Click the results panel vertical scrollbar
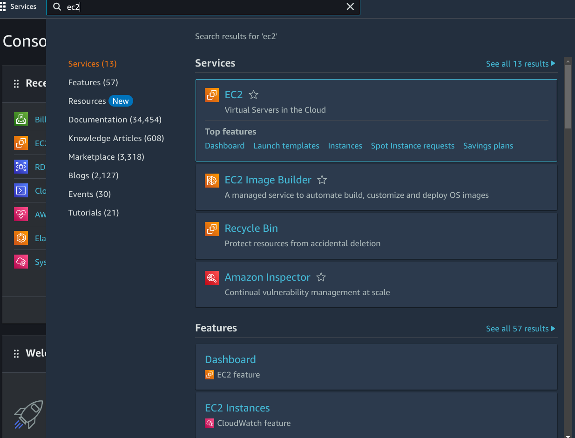575x438 pixels. point(568,97)
